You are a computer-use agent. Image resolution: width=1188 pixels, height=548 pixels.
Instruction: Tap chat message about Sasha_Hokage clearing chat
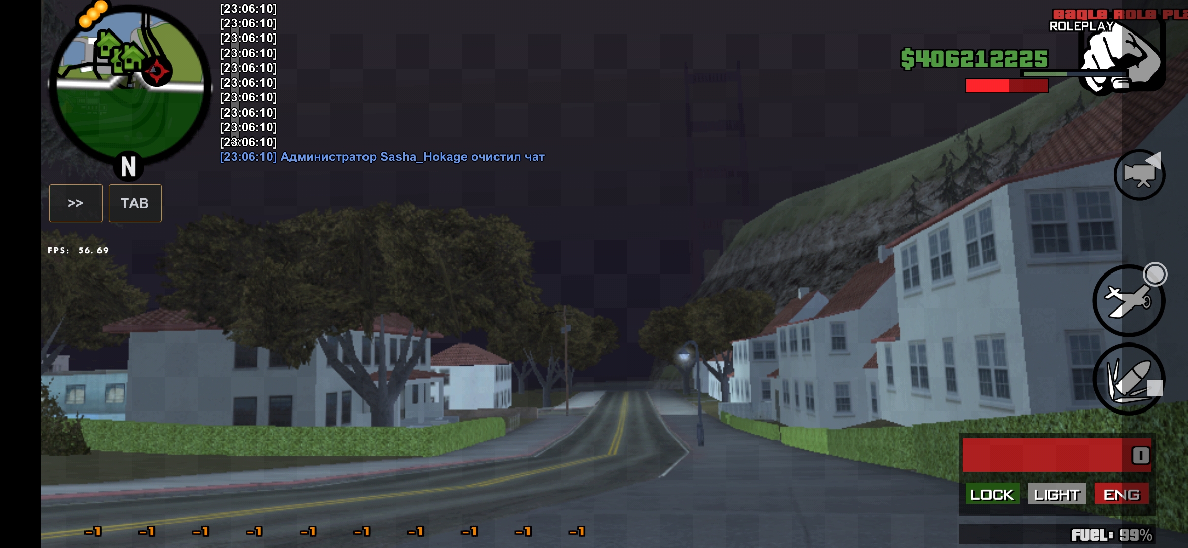[x=382, y=157]
